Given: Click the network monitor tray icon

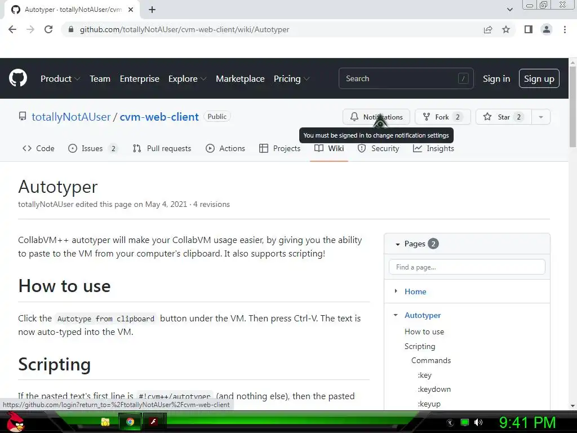Looking at the screenshot, I should coord(465,422).
